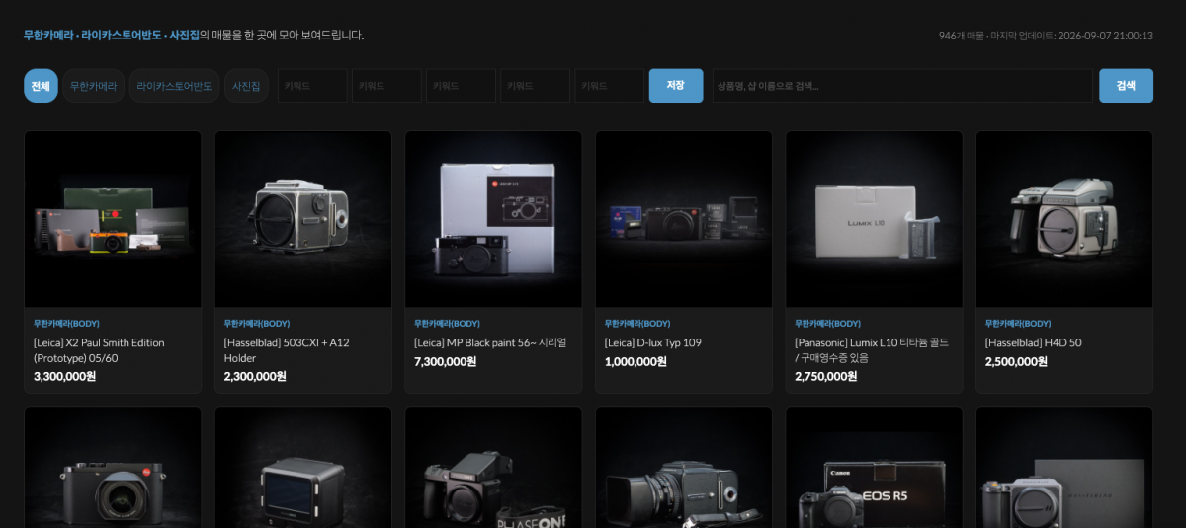Open the second-row Leica compact camera thumbnail
The image size is (1186, 528).
(113, 468)
